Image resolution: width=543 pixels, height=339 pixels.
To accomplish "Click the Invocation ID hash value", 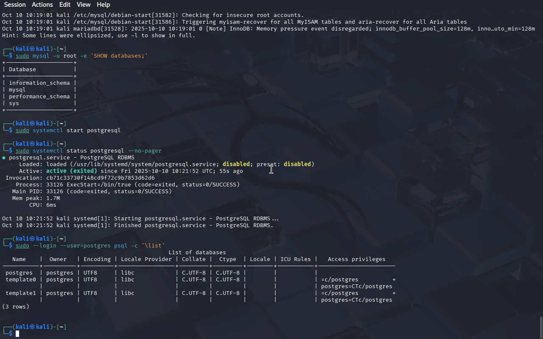I will 101,178.
